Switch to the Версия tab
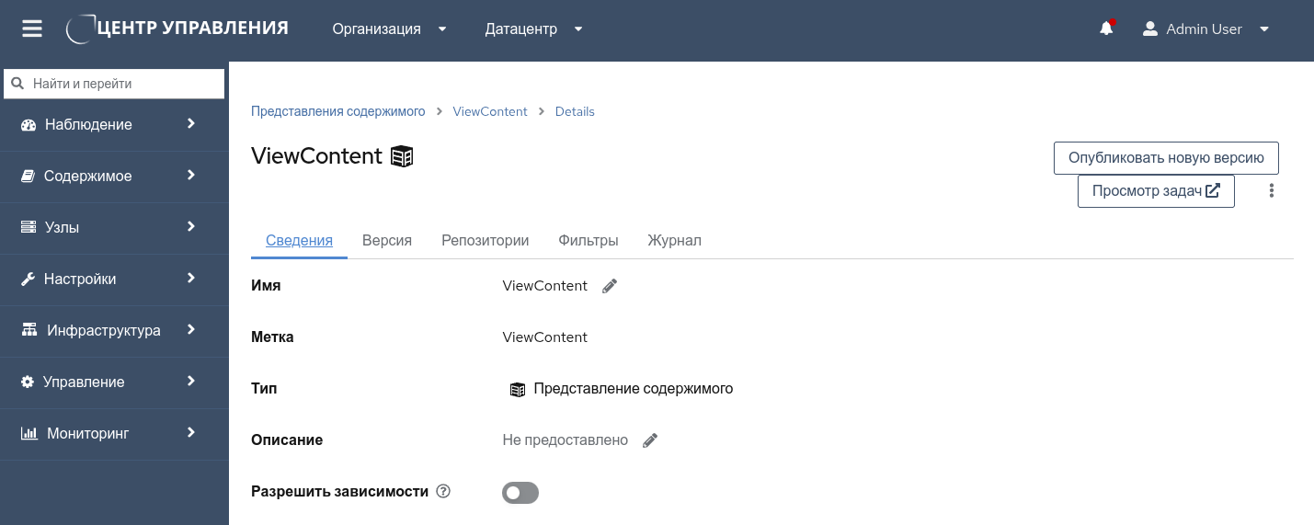The height and width of the screenshot is (525, 1314). click(x=387, y=241)
